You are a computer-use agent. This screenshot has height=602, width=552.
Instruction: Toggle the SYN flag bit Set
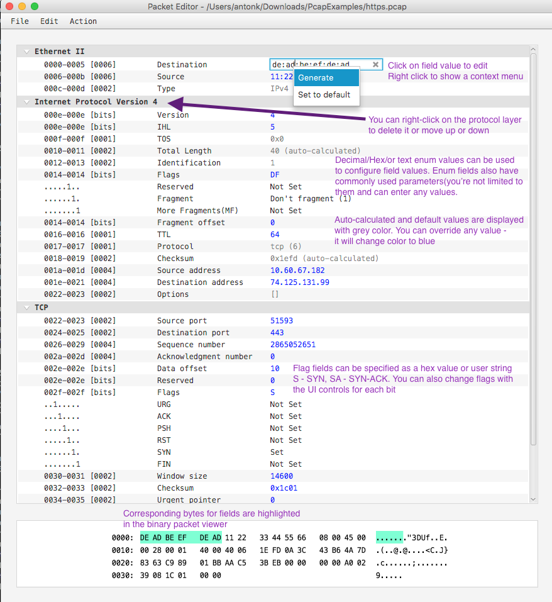click(x=277, y=452)
